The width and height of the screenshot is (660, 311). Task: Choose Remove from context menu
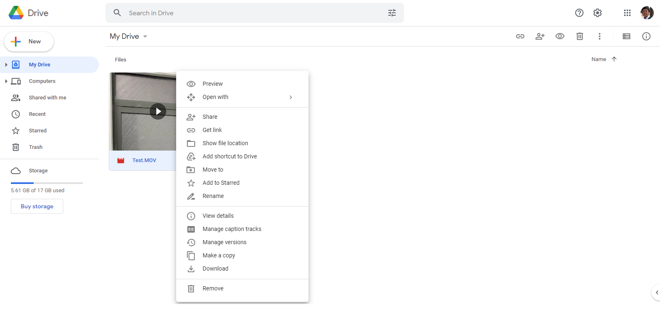point(242,288)
